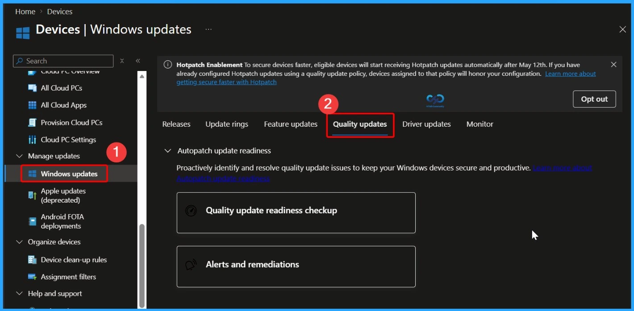Click the sidebar scroll-up arrow
This screenshot has height=311, width=634.
142,76
